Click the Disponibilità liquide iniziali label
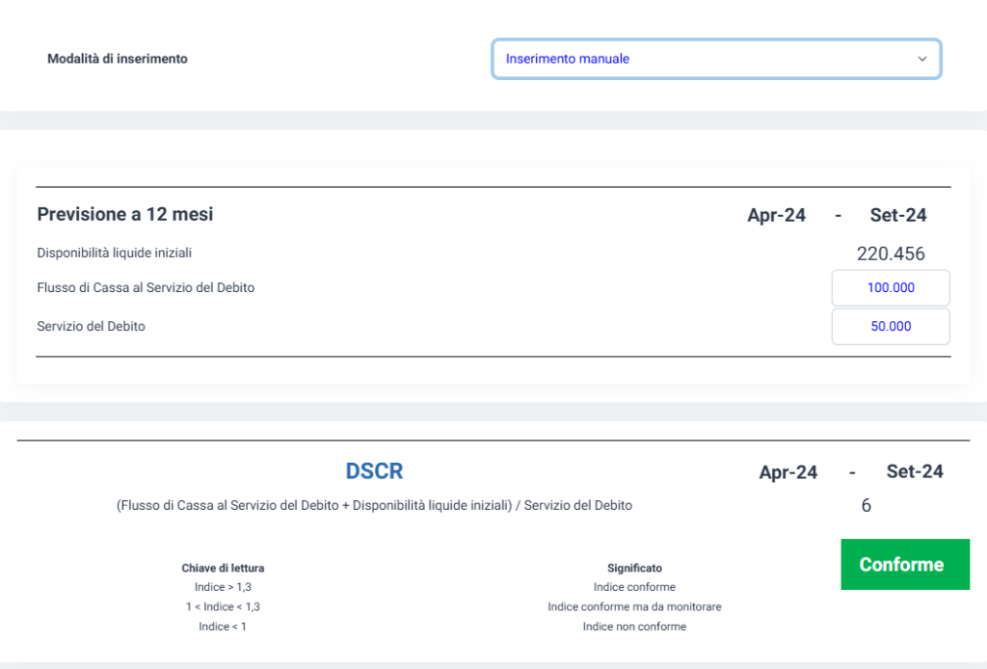Image resolution: width=987 pixels, height=669 pixels. click(114, 253)
